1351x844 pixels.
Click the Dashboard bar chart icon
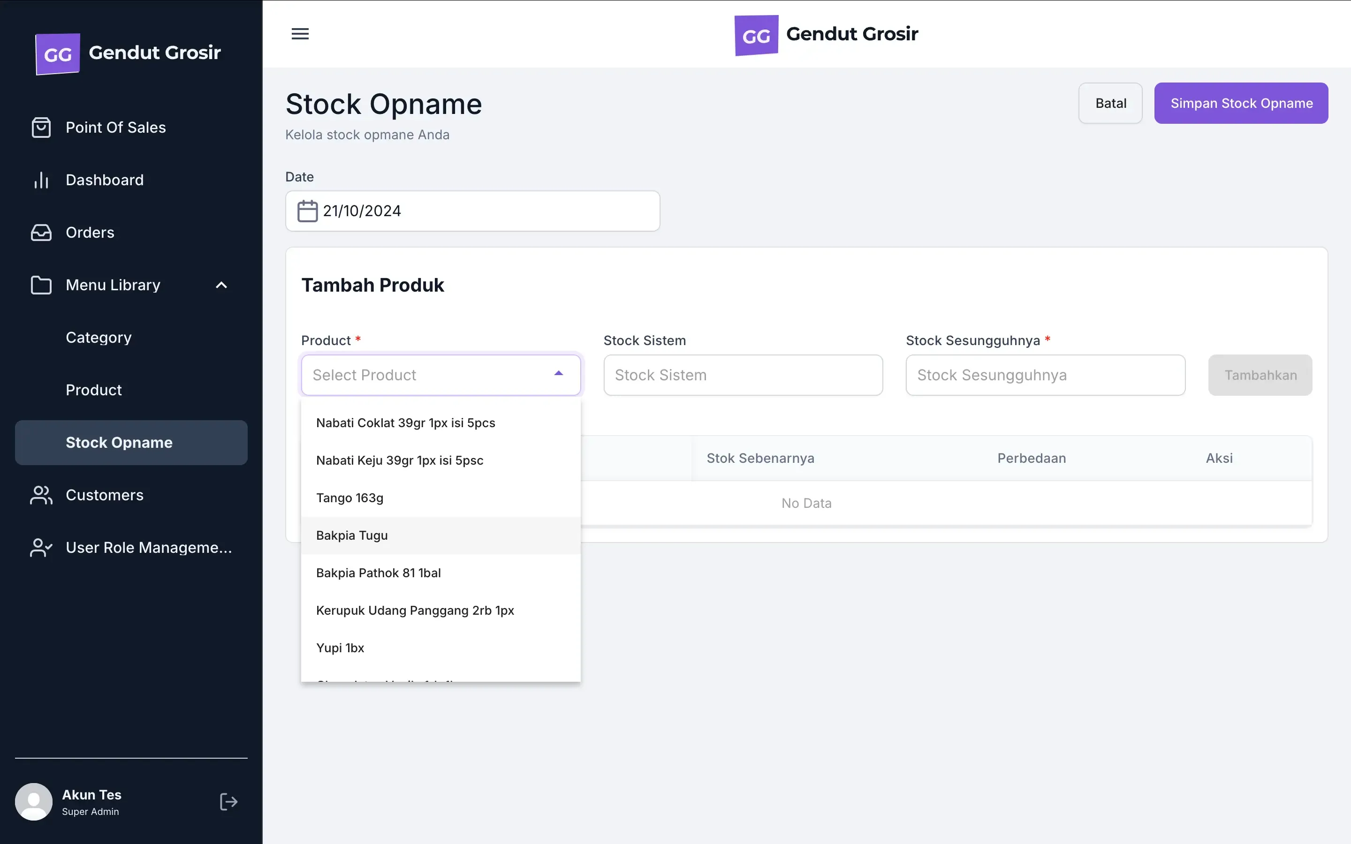click(x=41, y=180)
